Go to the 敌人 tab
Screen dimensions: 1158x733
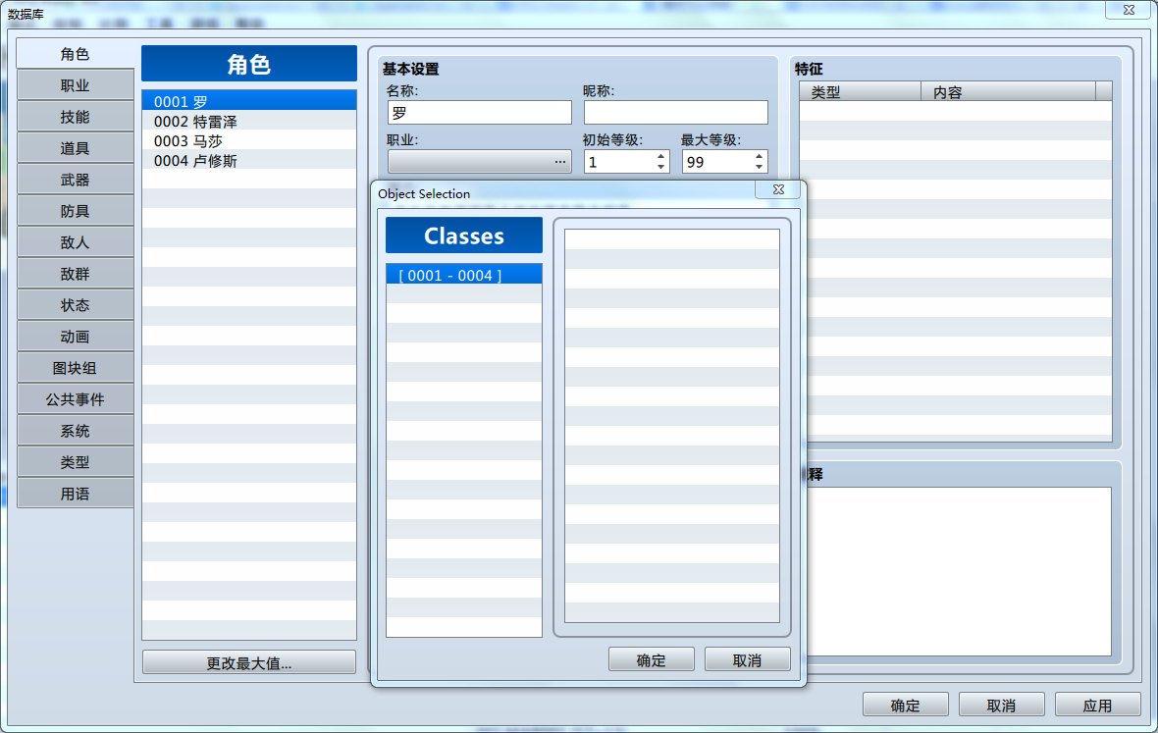(75, 242)
